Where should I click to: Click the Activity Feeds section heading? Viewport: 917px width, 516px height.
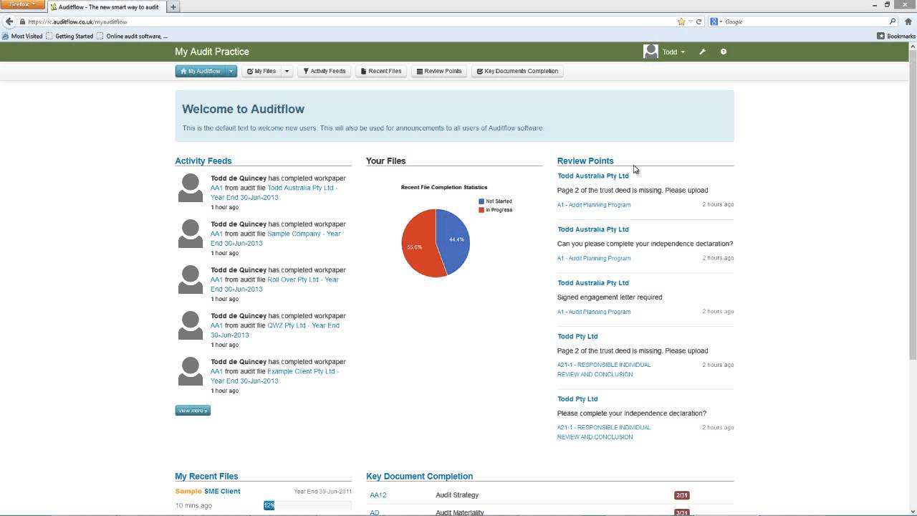point(203,161)
